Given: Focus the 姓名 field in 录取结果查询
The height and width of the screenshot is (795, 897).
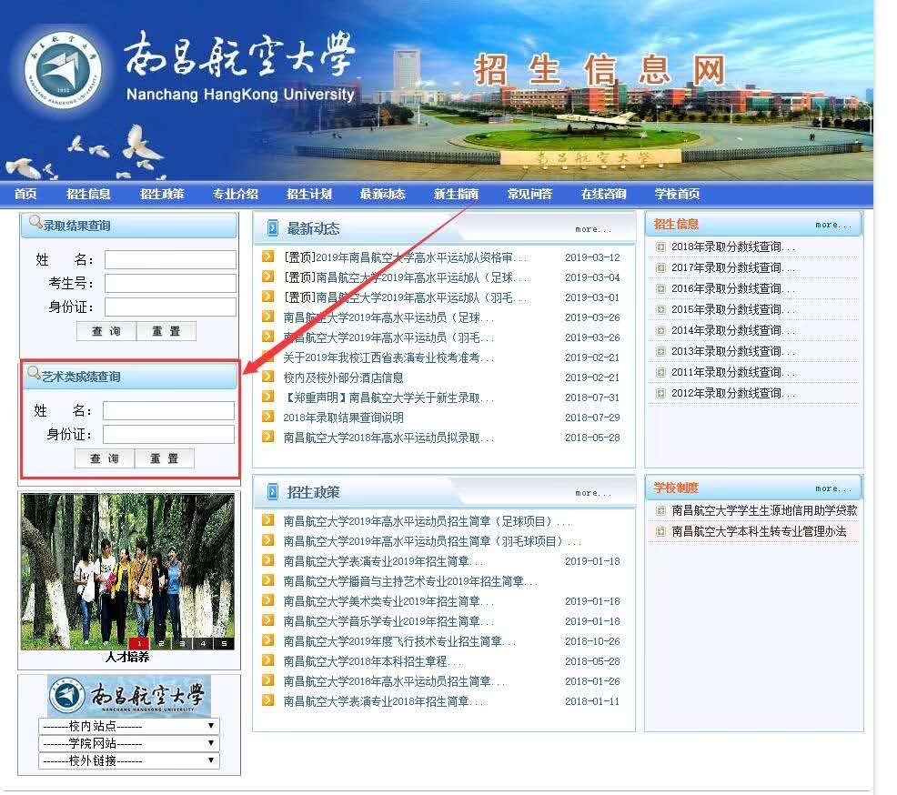Looking at the screenshot, I should coord(170,259).
